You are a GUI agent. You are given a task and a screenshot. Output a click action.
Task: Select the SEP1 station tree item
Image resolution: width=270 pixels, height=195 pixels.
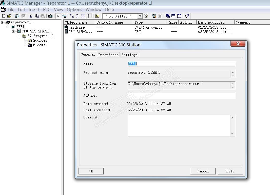20,27
